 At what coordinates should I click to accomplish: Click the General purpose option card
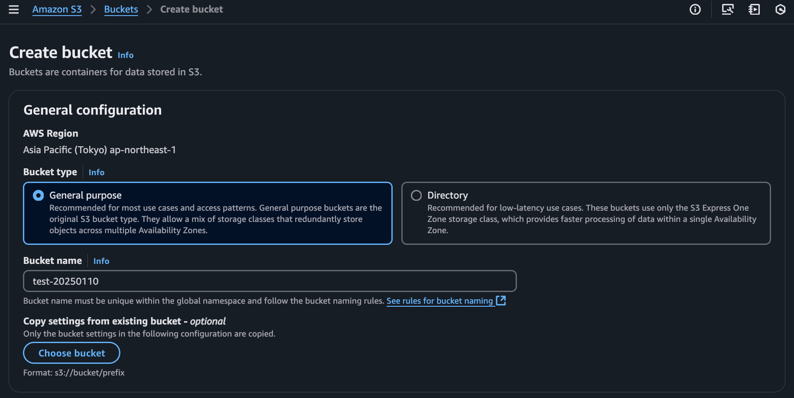(x=208, y=213)
